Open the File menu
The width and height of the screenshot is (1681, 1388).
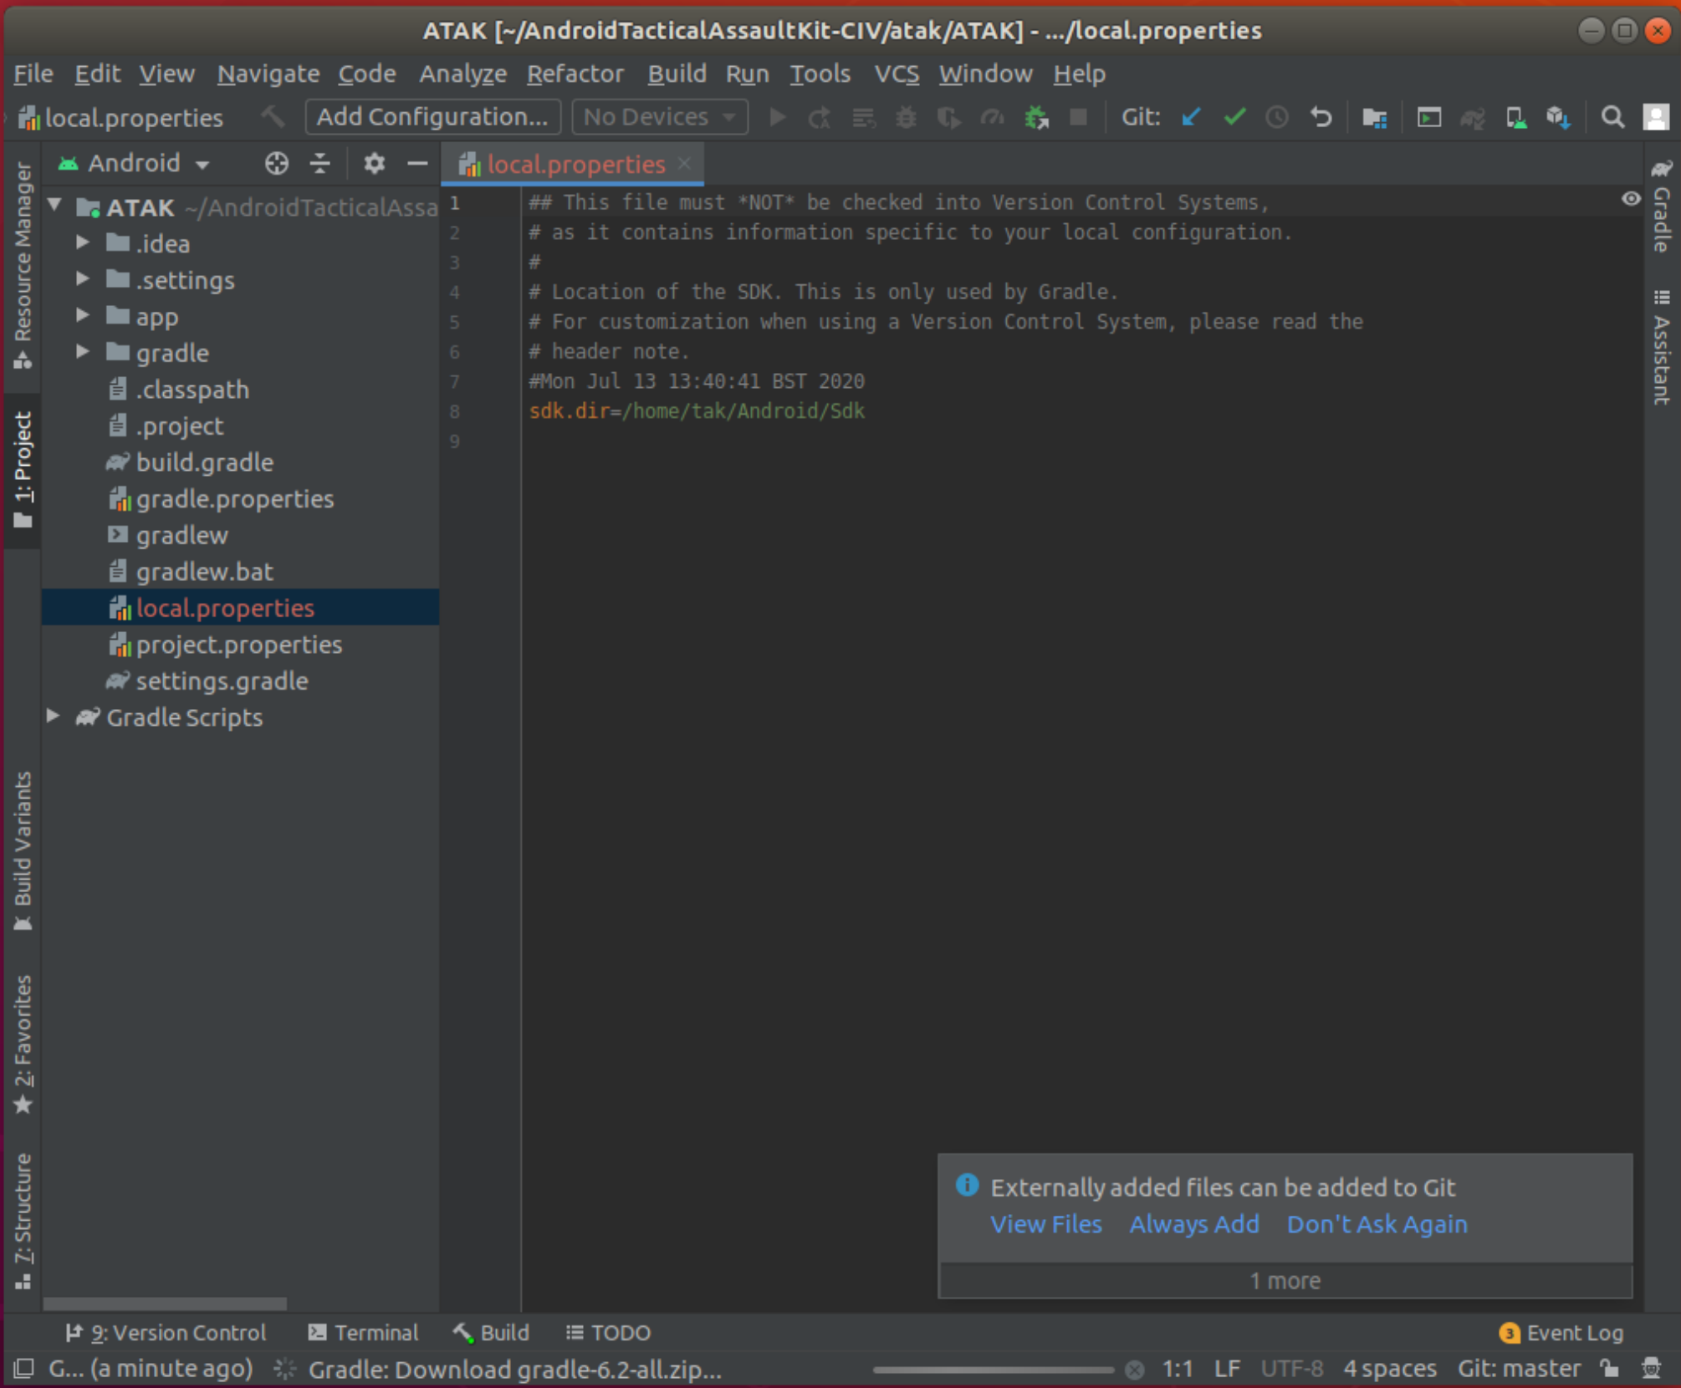coord(33,74)
